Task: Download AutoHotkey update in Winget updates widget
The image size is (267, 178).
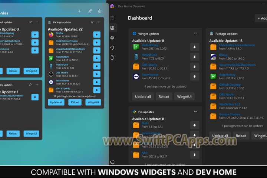Action: point(194,47)
